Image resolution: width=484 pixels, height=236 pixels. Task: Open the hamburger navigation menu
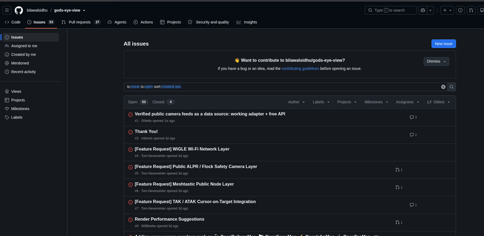click(x=7, y=10)
